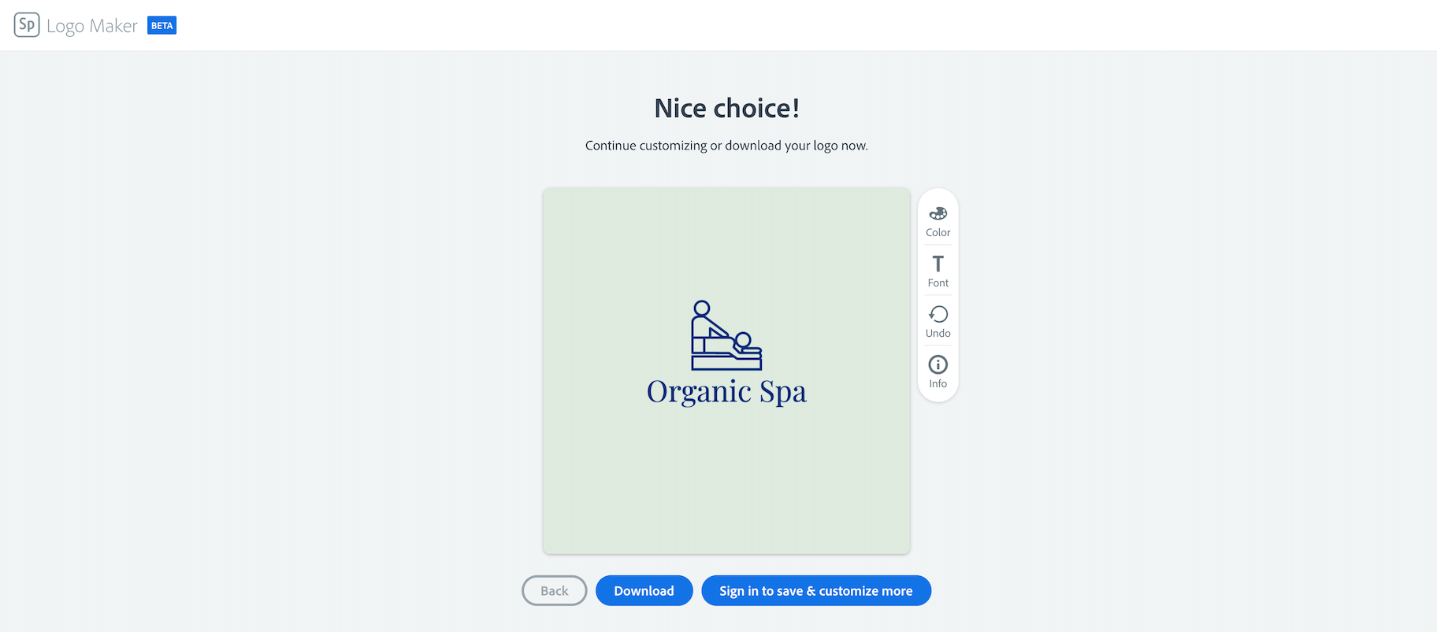1437x632 pixels.
Task: Click the Color label in the sidebar
Action: [938, 232]
